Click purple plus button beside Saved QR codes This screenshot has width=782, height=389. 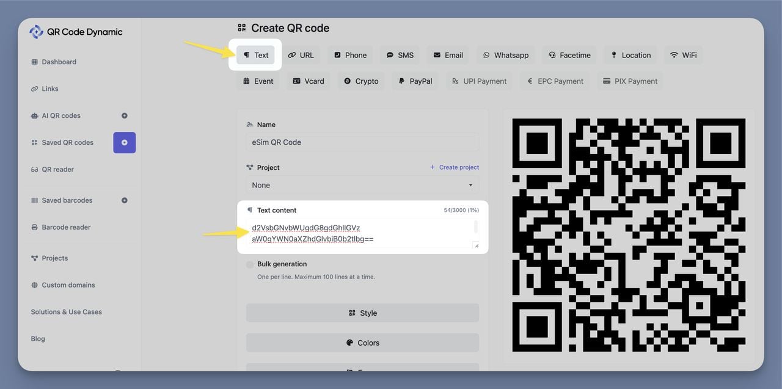coord(125,142)
